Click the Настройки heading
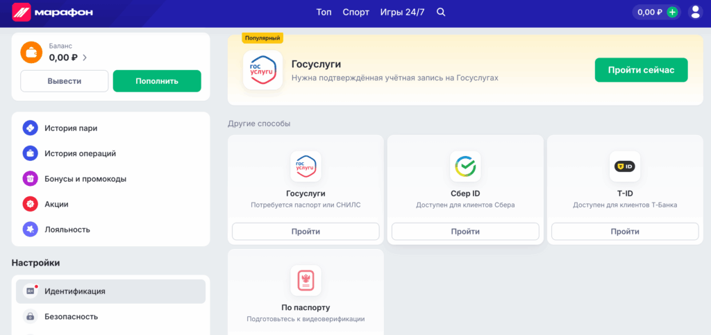Screen dimensions: 711x335 [x=36, y=263]
